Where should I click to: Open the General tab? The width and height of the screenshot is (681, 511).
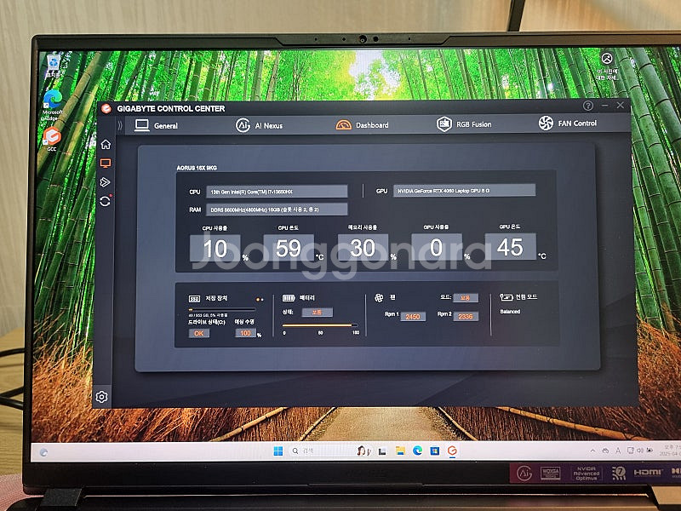click(x=156, y=125)
